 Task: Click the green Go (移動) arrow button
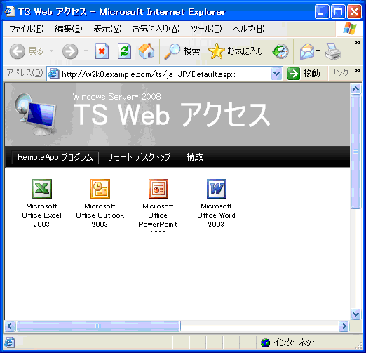click(x=294, y=74)
